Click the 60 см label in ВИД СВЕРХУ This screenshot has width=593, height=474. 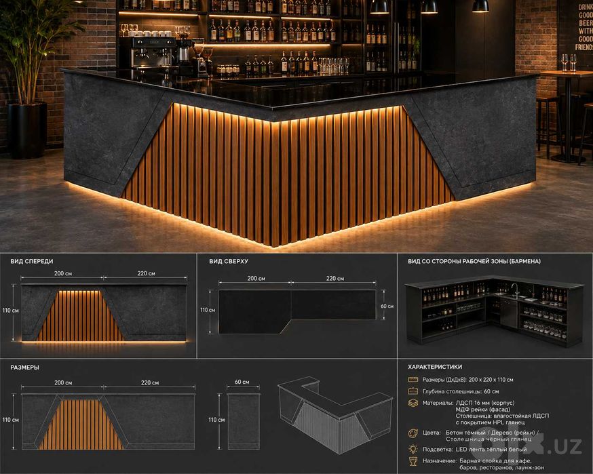(387, 306)
